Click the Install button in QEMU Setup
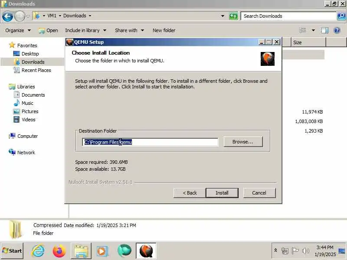Image resolution: width=347 pixels, height=260 pixels. click(222, 193)
